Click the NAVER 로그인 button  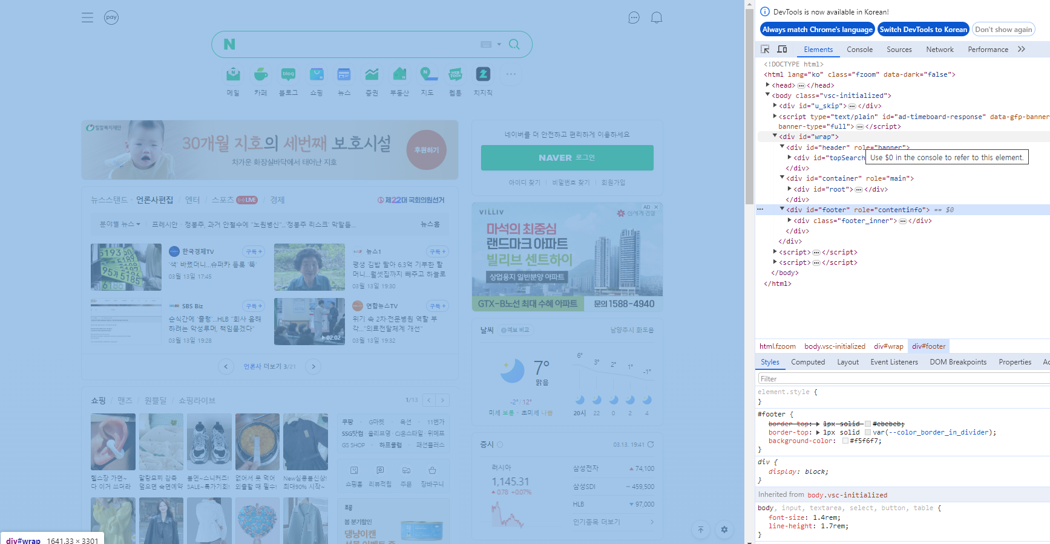(567, 158)
